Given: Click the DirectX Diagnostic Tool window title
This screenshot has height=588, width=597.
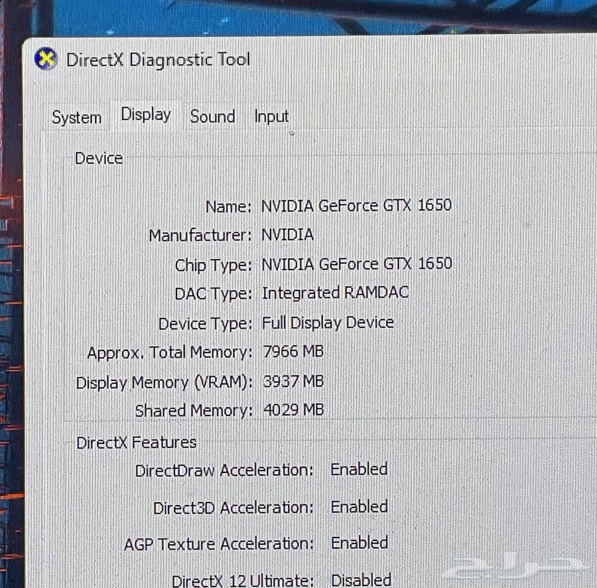Looking at the screenshot, I should 158,59.
